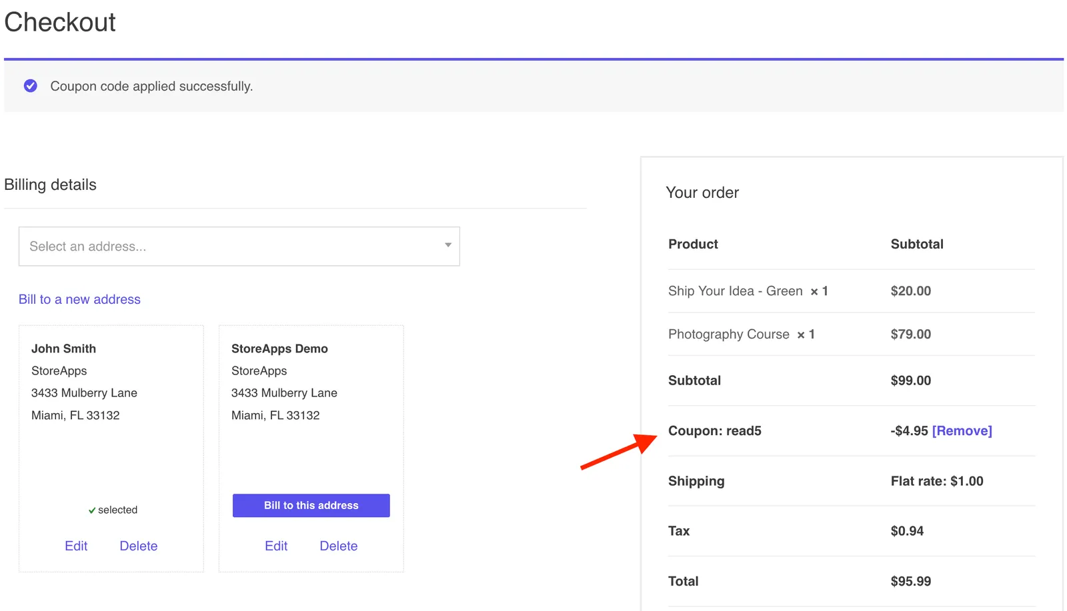The width and height of the screenshot is (1067, 611).
Task: Click the blue success checkmark icon
Action: coord(31,86)
